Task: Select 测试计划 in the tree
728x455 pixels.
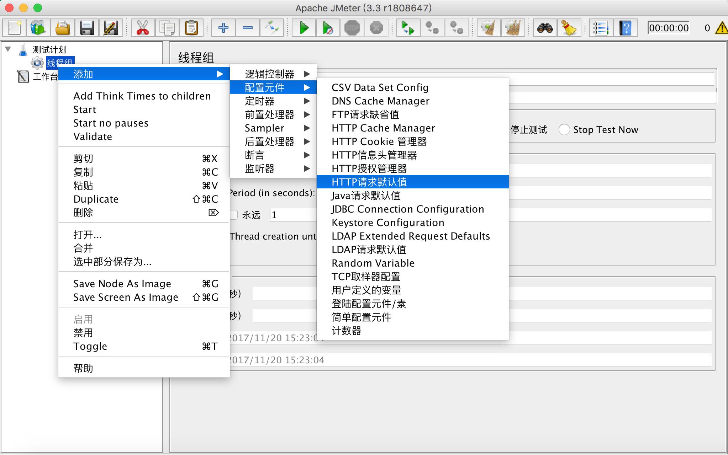Action: [x=49, y=49]
